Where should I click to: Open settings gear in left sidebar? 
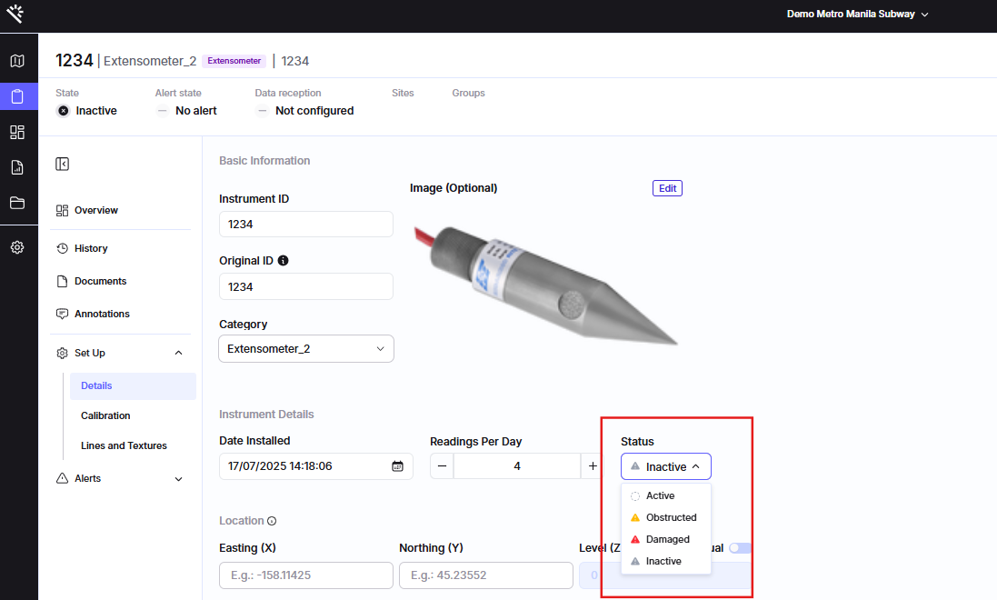pyautogui.click(x=17, y=246)
